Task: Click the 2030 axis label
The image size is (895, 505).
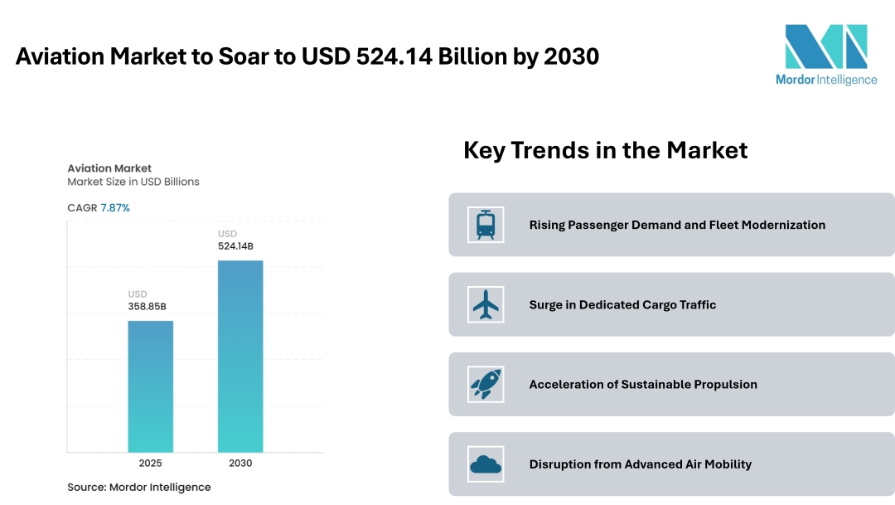Action: pyautogui.click(x=240, y=463)
